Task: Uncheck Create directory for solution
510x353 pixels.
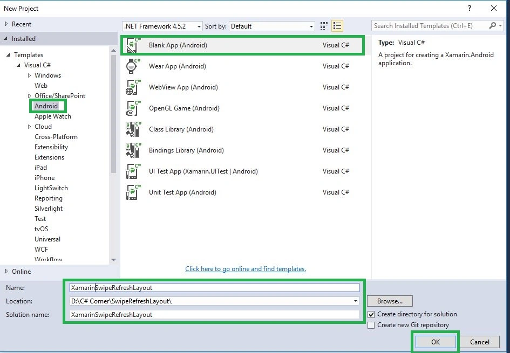Action: pyautogui.click(x=371, y=314)
